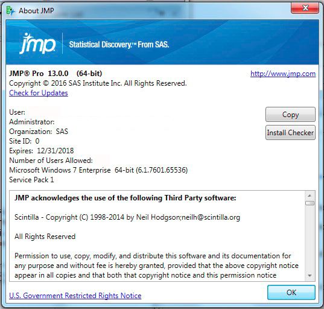Viewport: 324px width, 309px height.
Task: Click the Copy button
Action: tap(290, 115)
